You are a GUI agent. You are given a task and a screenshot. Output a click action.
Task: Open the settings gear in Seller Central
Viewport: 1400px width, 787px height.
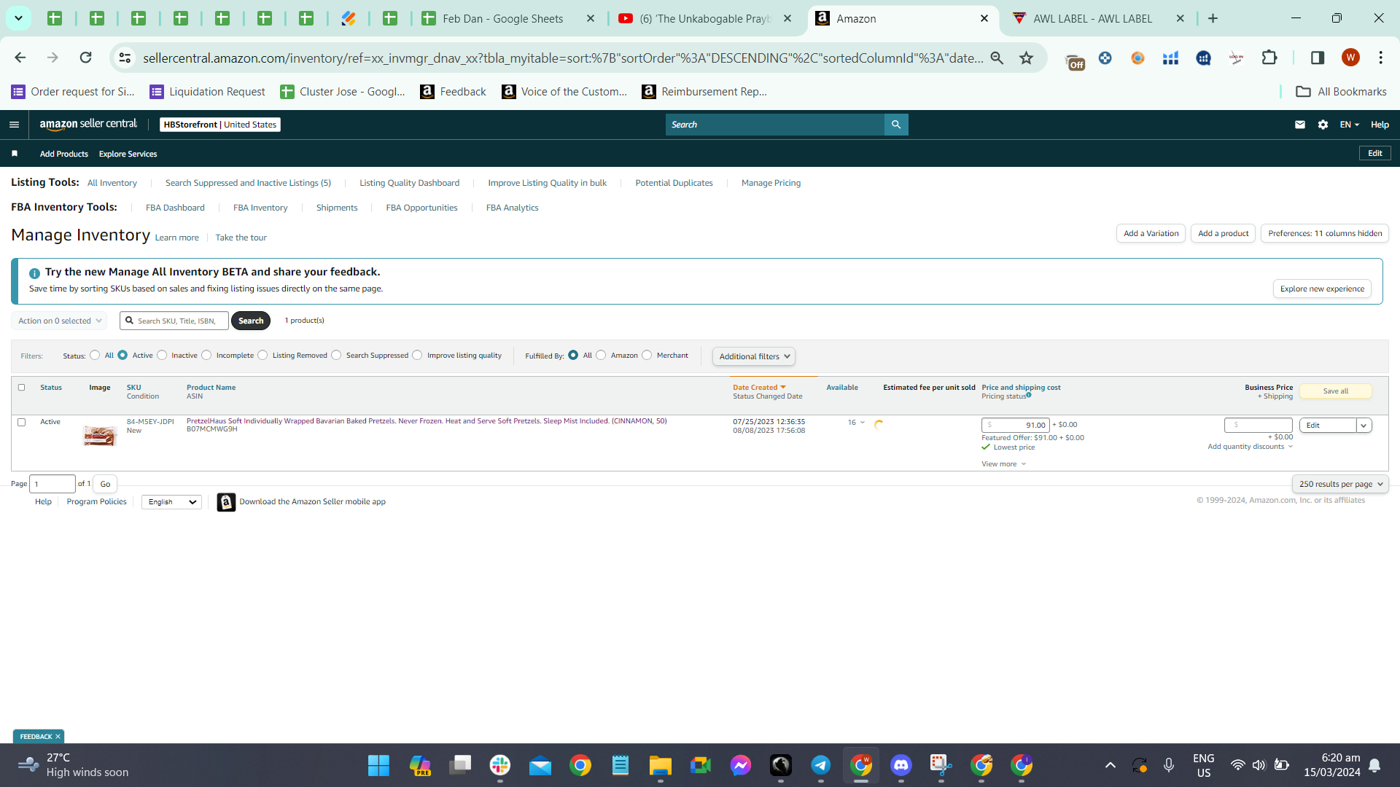pos(1323,125)
